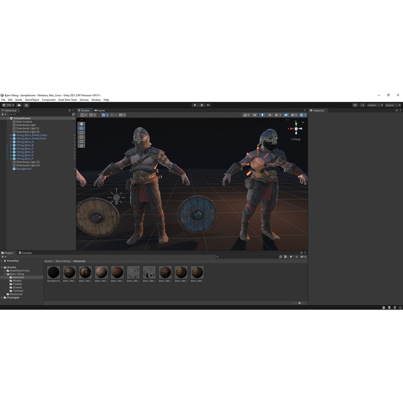Open Project panel search-in-window icon
Viewport: 403px width, 403px height.
(280, 257)
